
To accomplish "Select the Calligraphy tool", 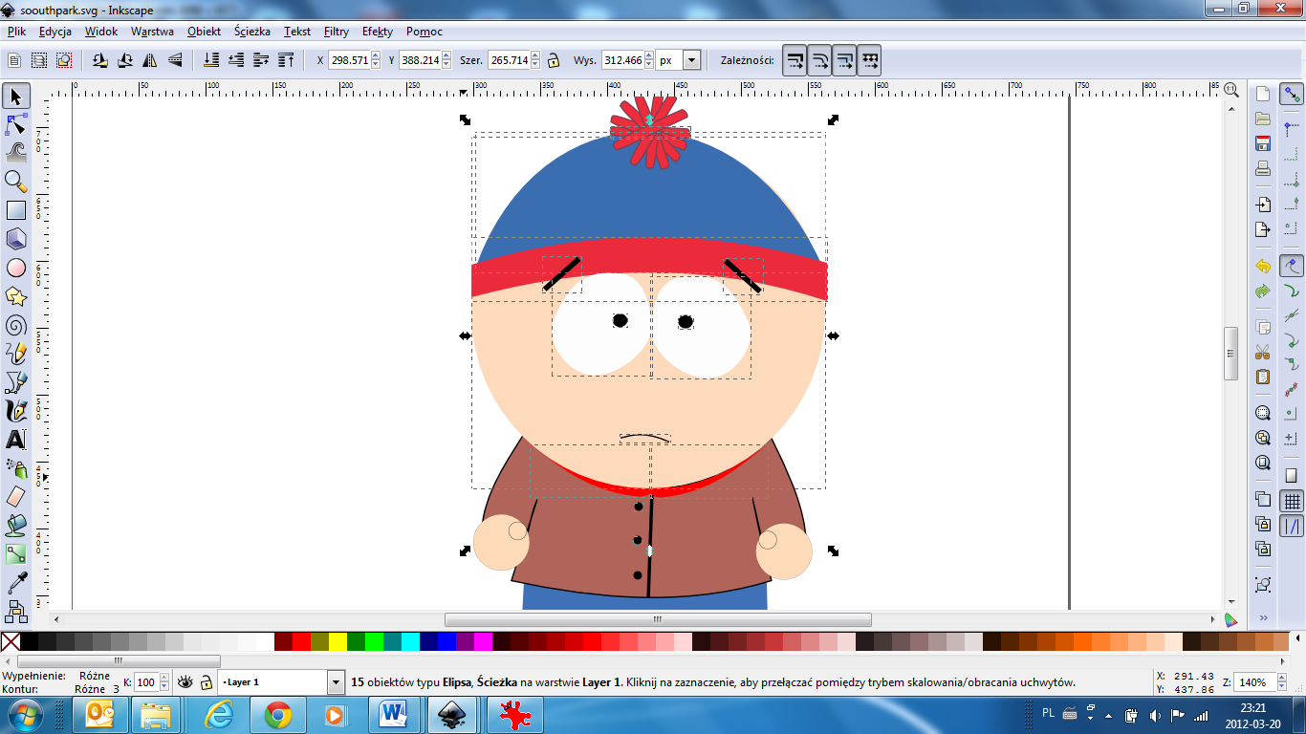I will coord(16,411).
